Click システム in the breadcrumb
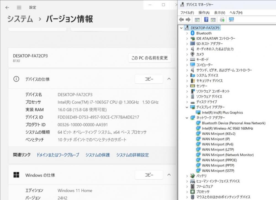Screen dimensions: 276x200 click(x=20, y=19)
